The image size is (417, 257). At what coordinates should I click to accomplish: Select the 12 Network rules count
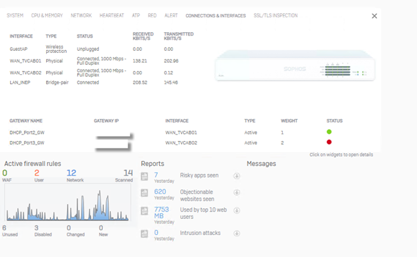point(72,173)
